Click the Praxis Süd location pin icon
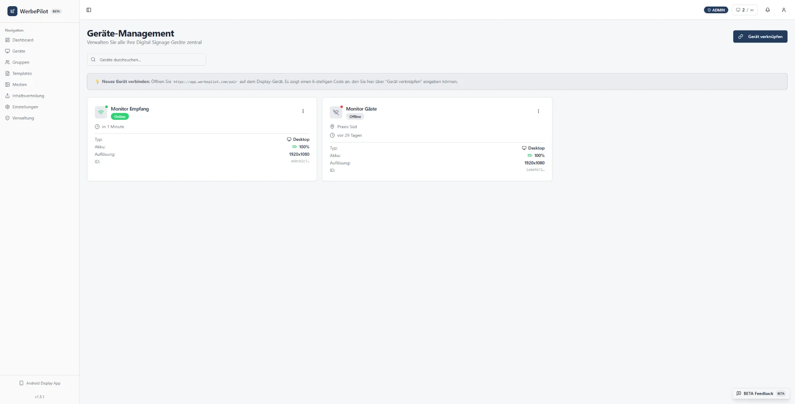Screen dimensions: 795x404 click(x=332, y=127)
